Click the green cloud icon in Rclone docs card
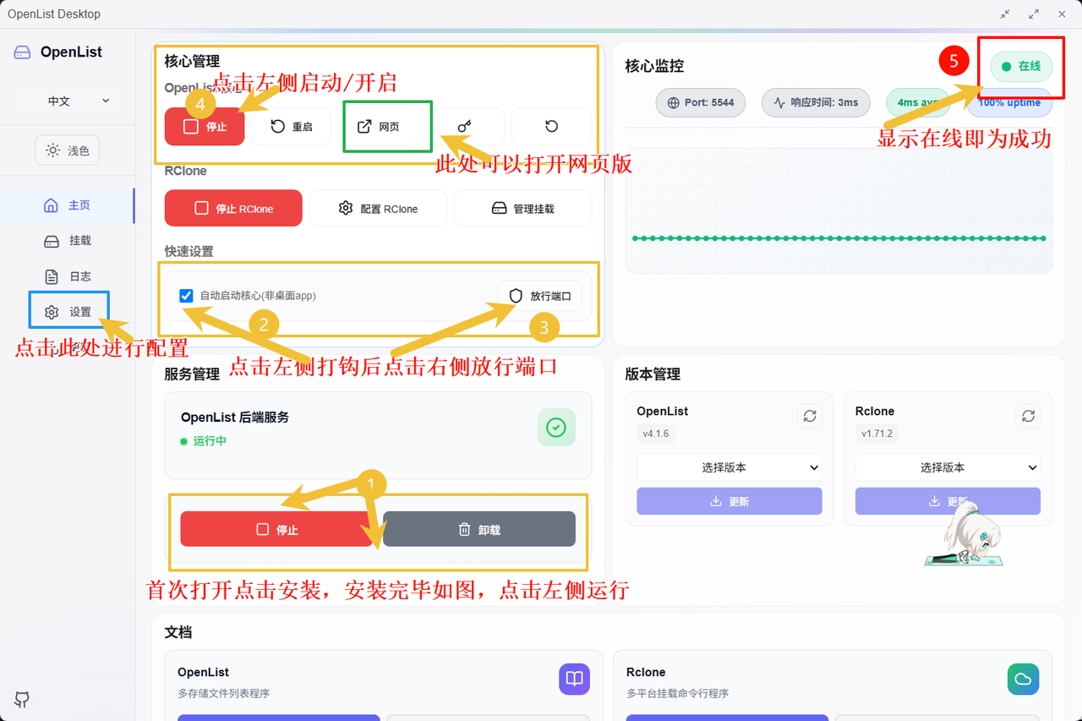 1023,679
